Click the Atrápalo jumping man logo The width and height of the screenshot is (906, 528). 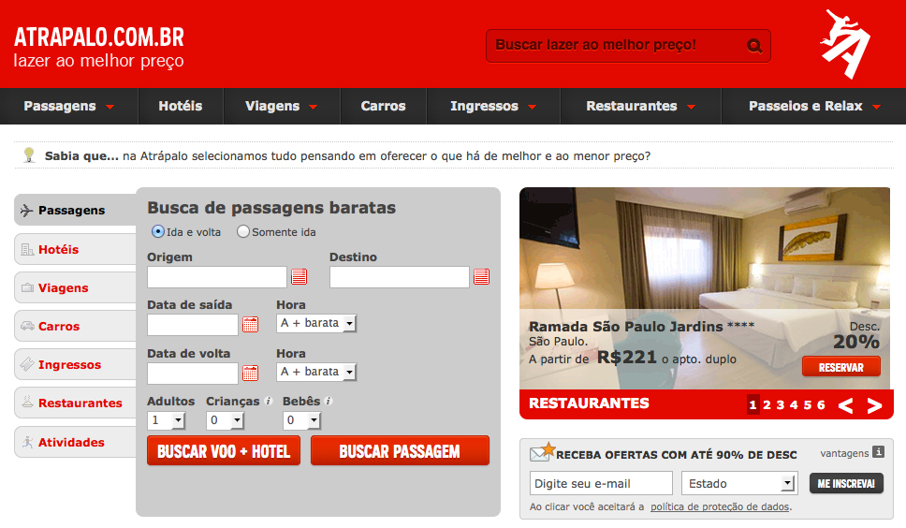click(844, 44)
